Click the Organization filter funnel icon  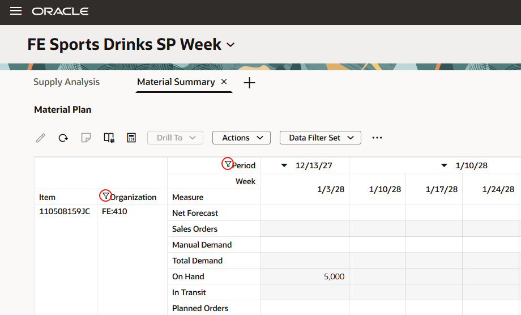click(106, 195)
